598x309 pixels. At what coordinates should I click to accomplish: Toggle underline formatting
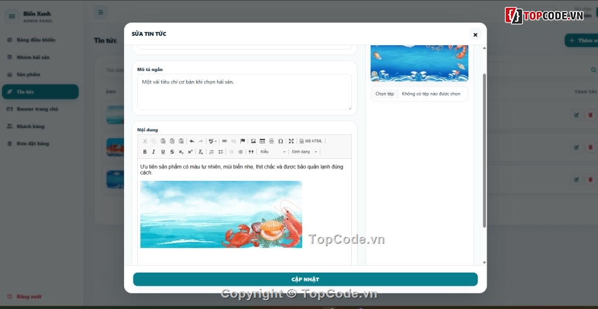[163, 152]
